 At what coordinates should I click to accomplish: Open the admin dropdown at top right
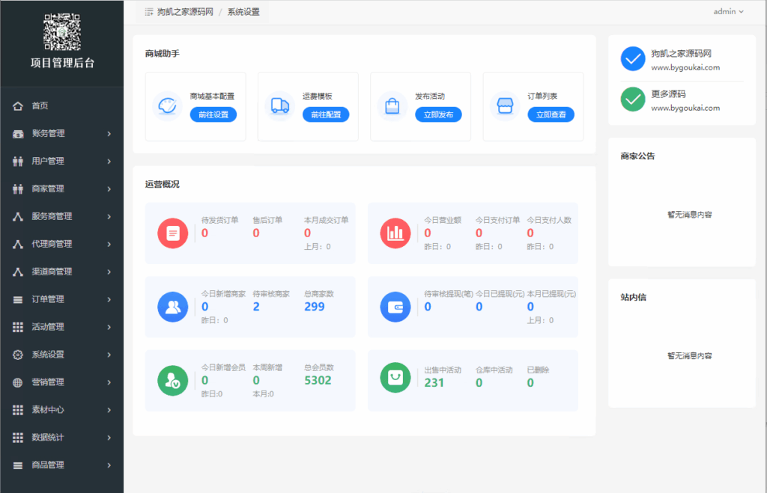click(x=727, y=11)
